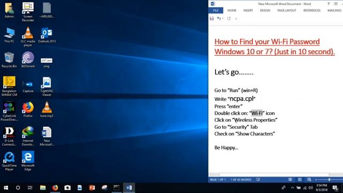Open File Explorer from taskbar
The image size is (343, 193).
[43, 188]
